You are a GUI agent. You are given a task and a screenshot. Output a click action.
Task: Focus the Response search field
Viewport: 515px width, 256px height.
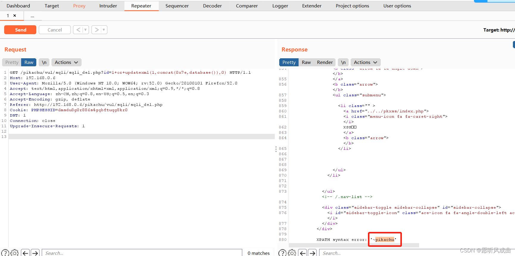(x=417, y=253)
